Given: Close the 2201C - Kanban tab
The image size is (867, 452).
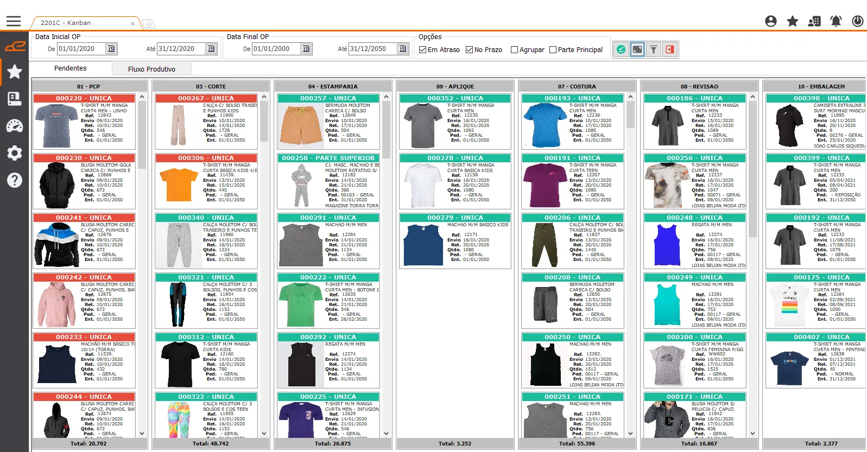Looking at the screenshot, I should tap(133, 23).
